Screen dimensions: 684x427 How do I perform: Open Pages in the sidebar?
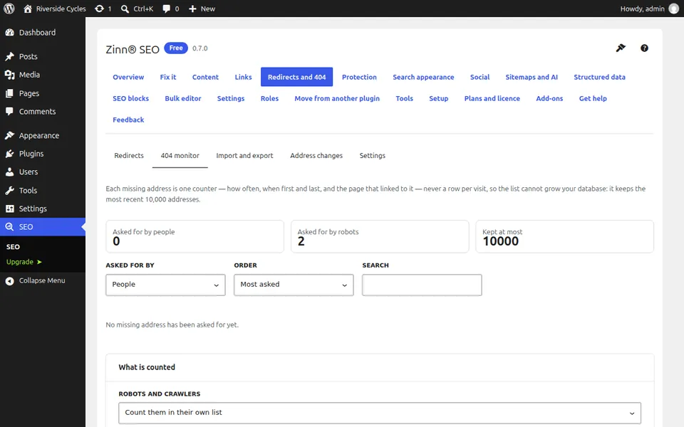click(x=43, y=93)
